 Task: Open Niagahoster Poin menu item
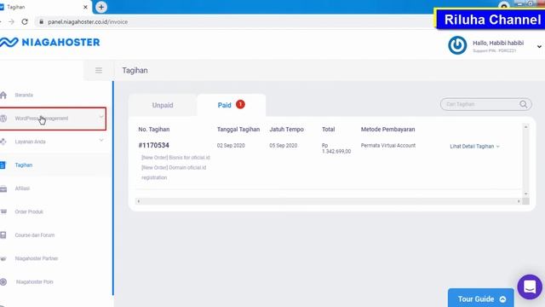(x=34, y=282)
